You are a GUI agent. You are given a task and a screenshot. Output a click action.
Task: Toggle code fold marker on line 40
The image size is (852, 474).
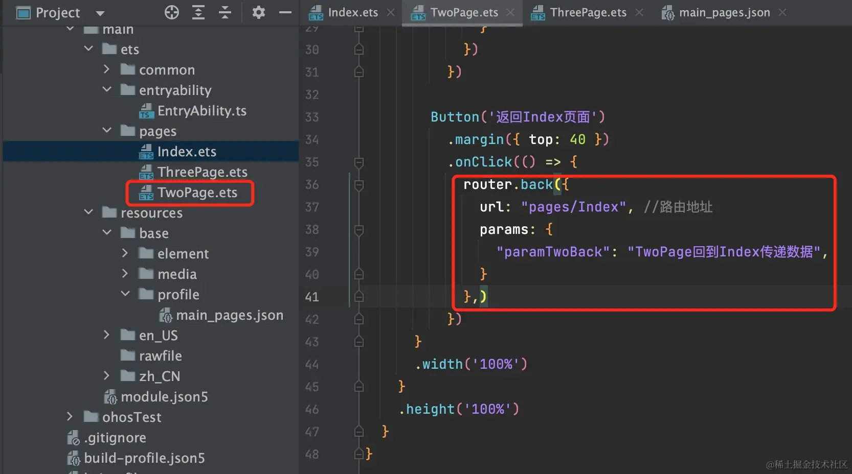[x=359, y=275]
